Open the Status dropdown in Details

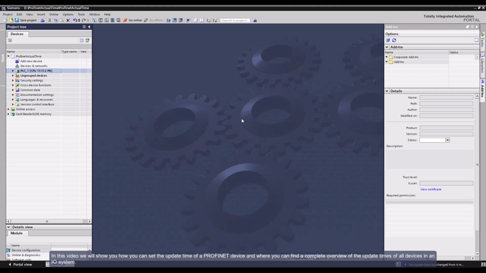tap(447, 140)
